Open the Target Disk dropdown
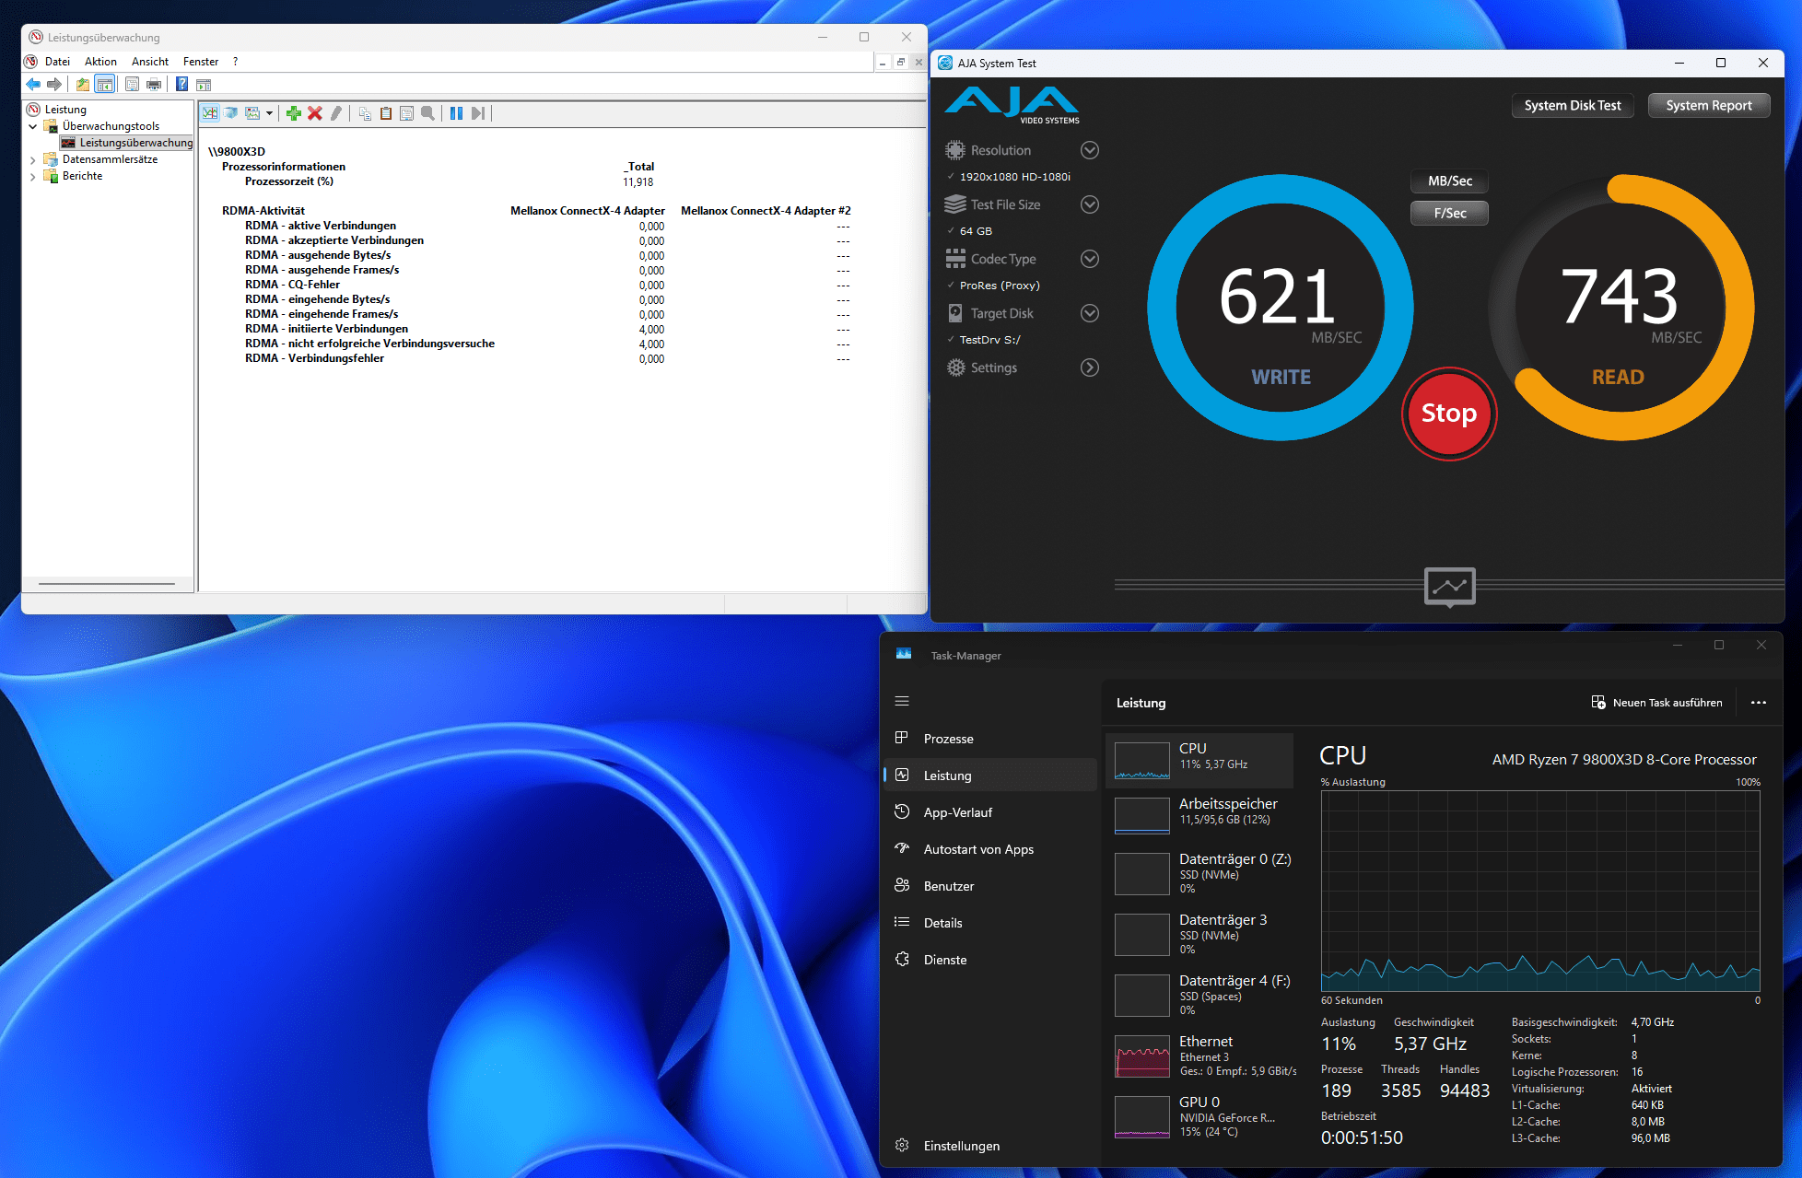 point(1089,313)
